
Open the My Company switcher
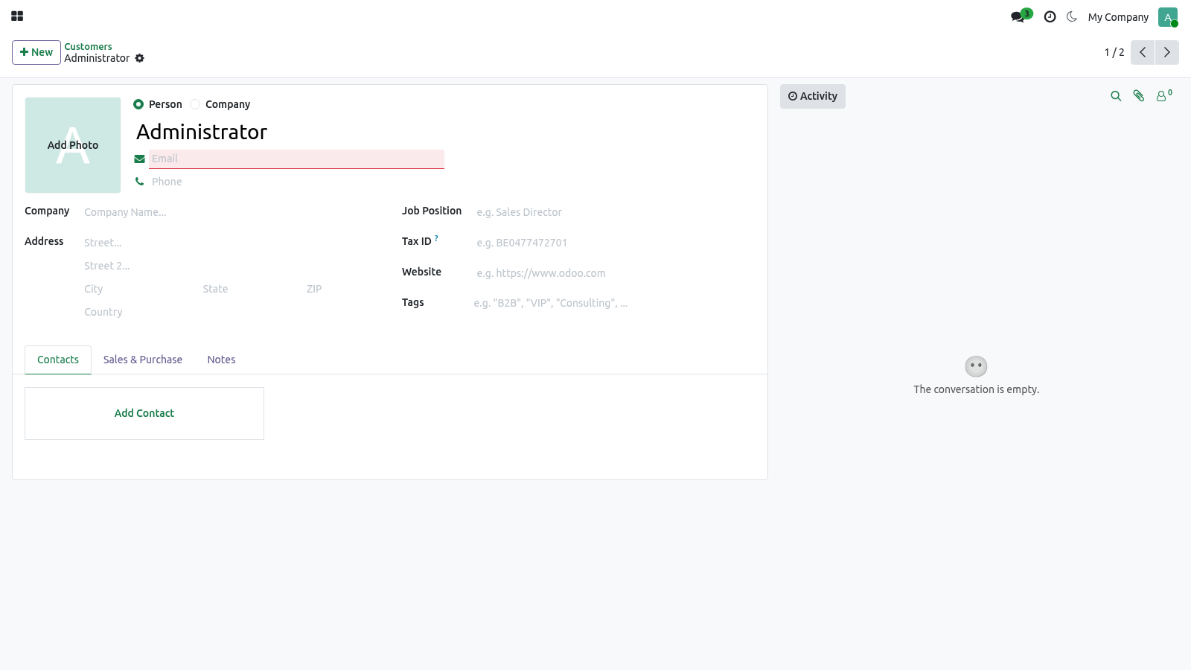1118,17
